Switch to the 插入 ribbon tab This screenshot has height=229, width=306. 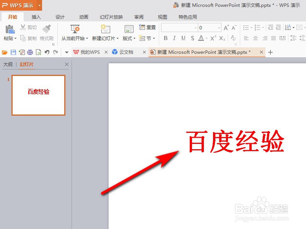[x=36, y=17]
